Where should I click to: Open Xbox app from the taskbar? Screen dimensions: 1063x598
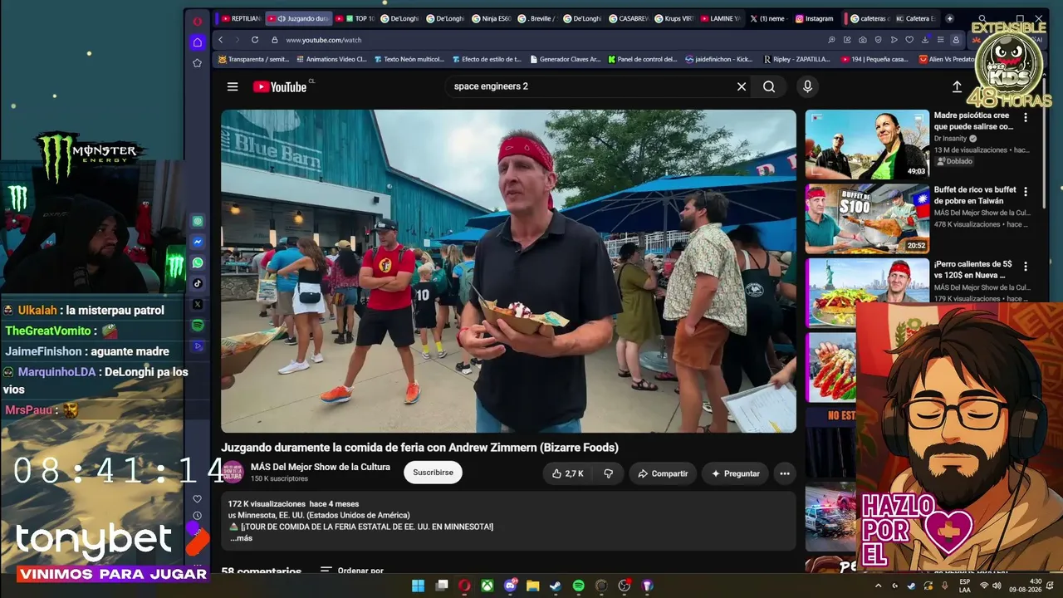coord(487,586)
